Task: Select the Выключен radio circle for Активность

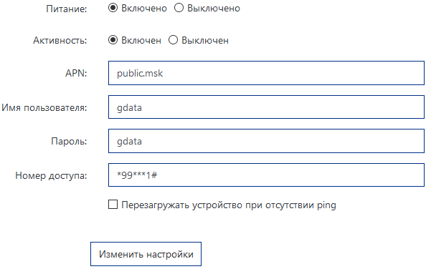Action: point(173,40)
